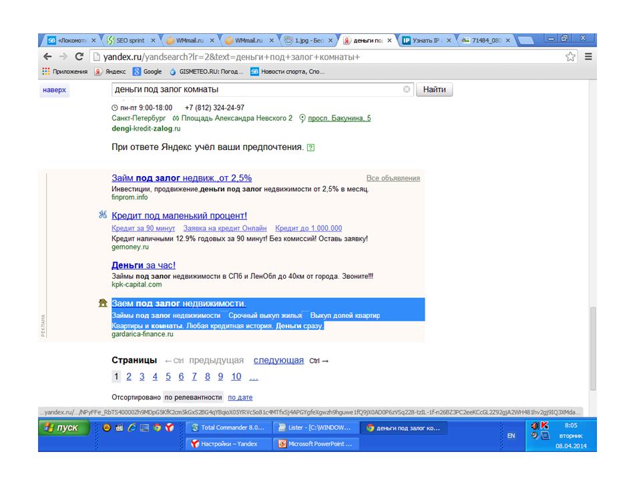Clear the search query with the X icon
Viewport: 641px width, 480px height.
(407, 89)
